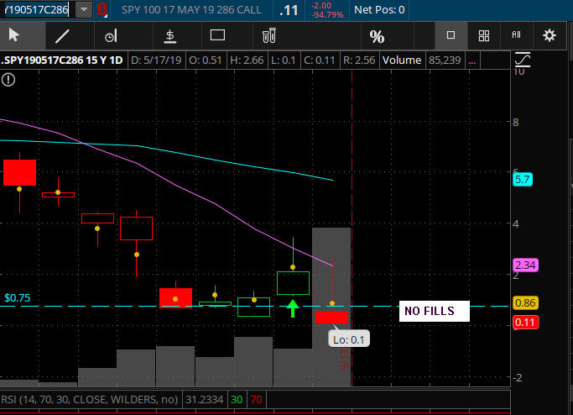Click the cyan 5.7 price axis bubble
573x415 pixels.
click(x=522, y=180)
